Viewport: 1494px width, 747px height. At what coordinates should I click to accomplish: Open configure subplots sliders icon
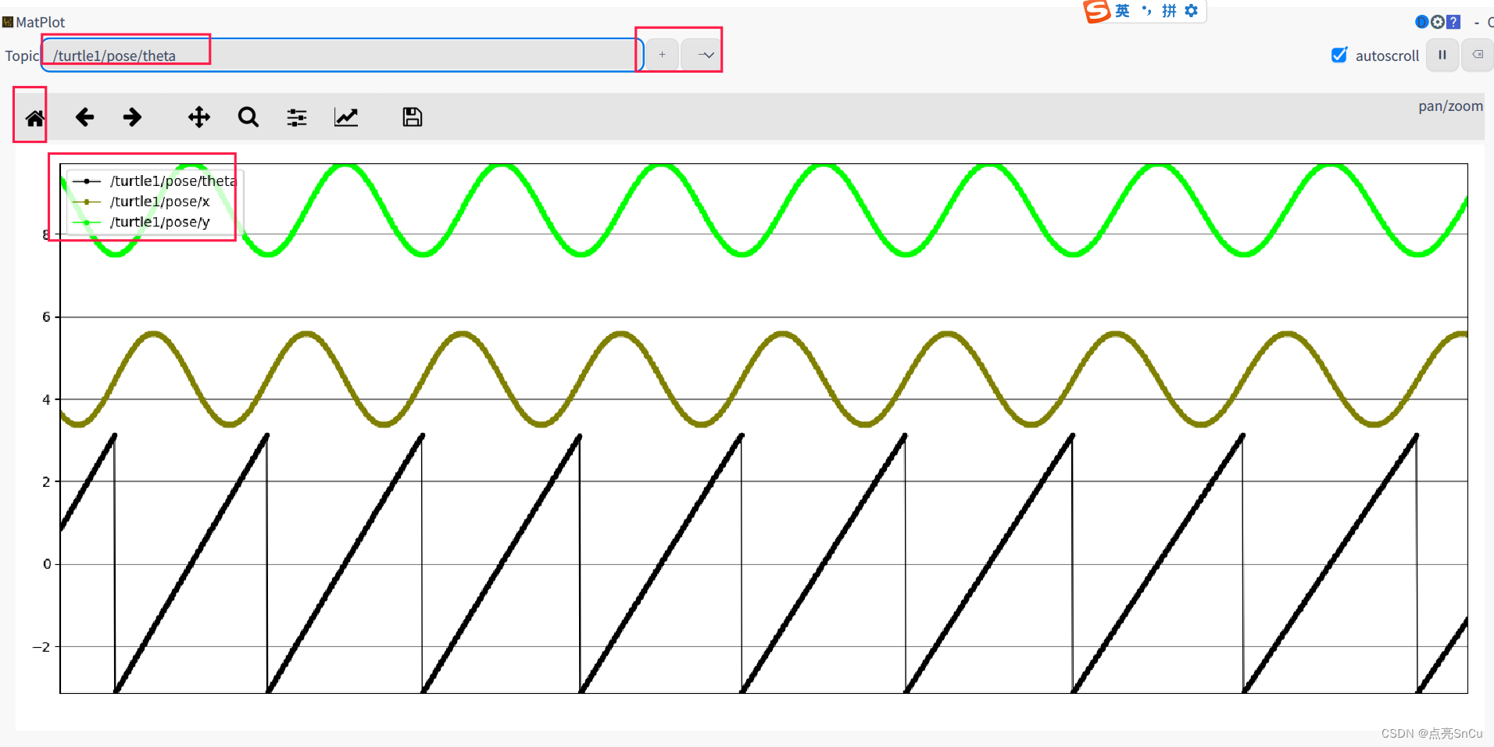[x=297, y=117]
